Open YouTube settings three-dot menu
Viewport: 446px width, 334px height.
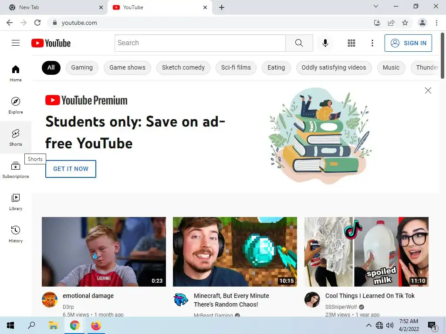(x=372, y=43)
